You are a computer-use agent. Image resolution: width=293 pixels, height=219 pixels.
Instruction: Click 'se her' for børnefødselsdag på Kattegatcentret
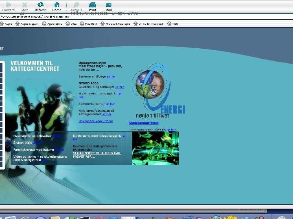(106, 114)
